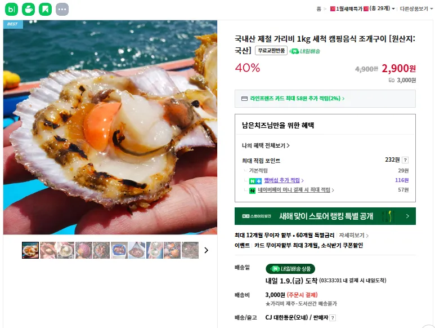
Task: Open 네이버페이 머니 결제 시 최대 적립 link
Action: 296,190
